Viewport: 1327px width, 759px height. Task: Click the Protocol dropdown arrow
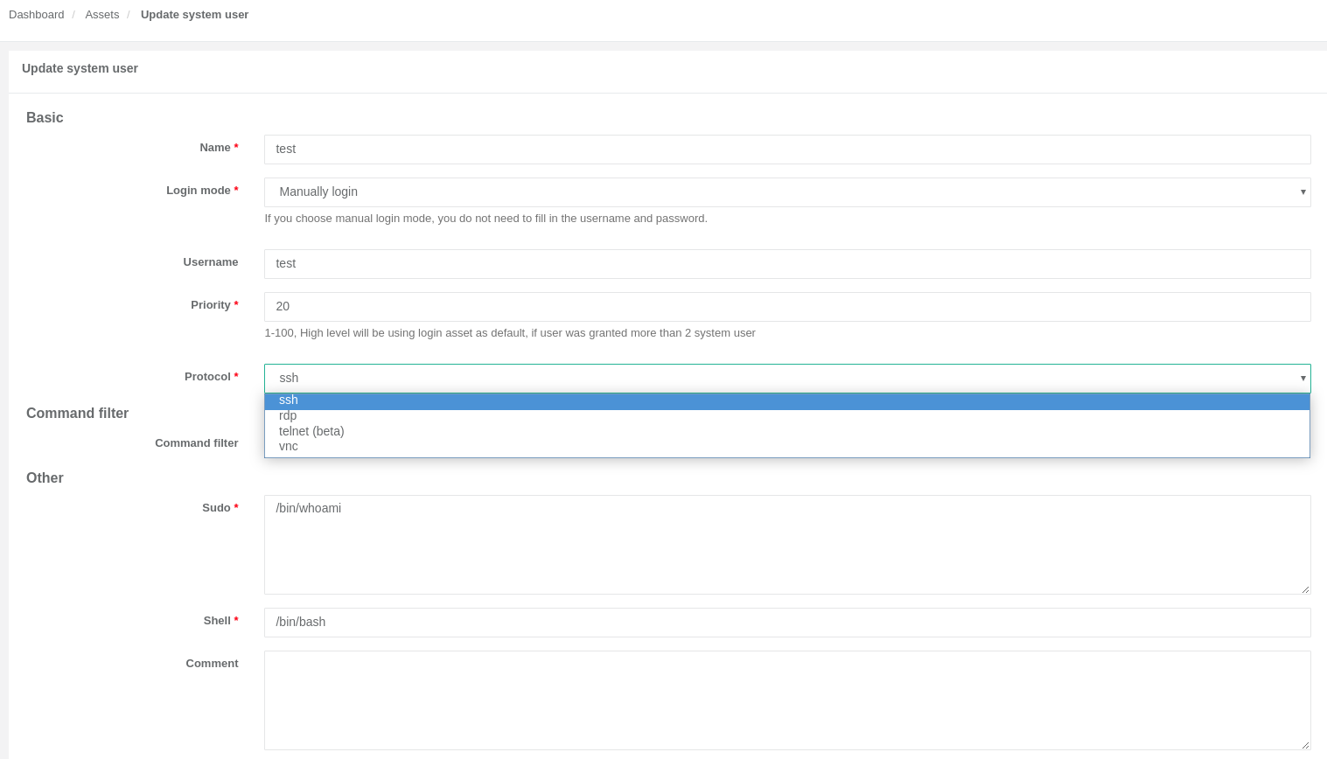point(1303,378)
